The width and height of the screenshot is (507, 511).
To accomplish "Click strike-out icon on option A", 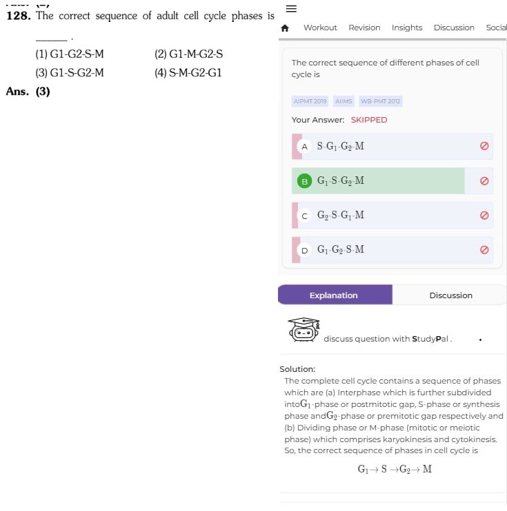I will 484,146.
